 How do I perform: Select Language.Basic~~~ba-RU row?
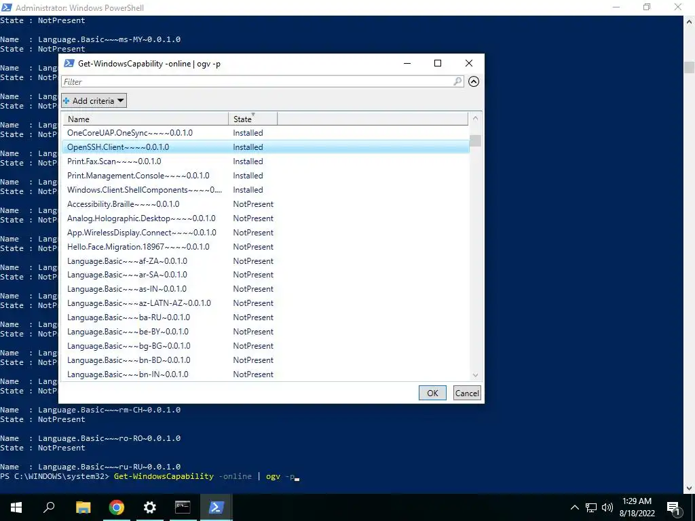(x=266, y=317)
